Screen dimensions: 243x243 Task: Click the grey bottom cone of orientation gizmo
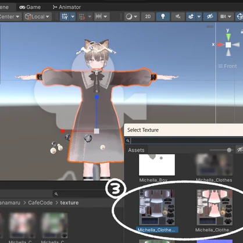coord(228,52)
